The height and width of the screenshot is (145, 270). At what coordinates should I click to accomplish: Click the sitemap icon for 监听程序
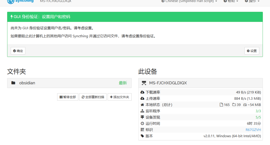click(x=142, y=111)
